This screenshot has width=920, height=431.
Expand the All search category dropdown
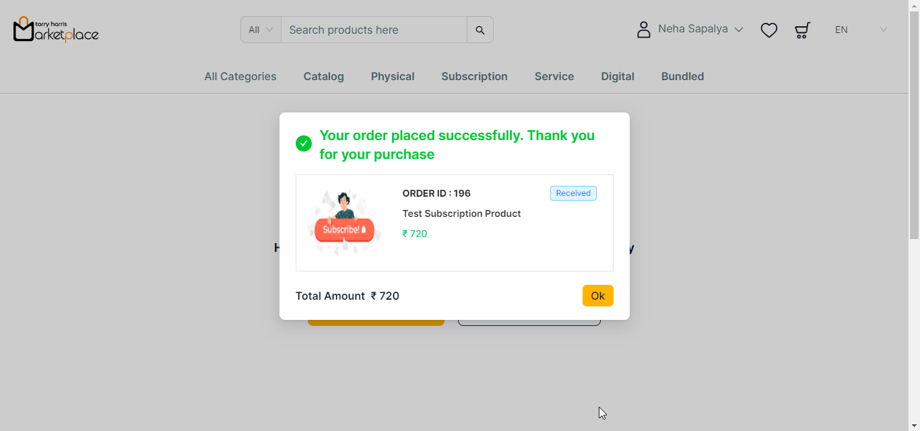coord(261,30)
